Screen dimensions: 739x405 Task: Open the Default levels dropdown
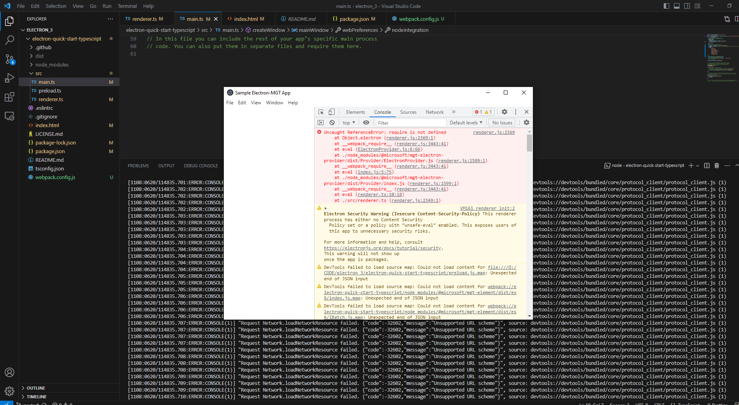point(466,123)
